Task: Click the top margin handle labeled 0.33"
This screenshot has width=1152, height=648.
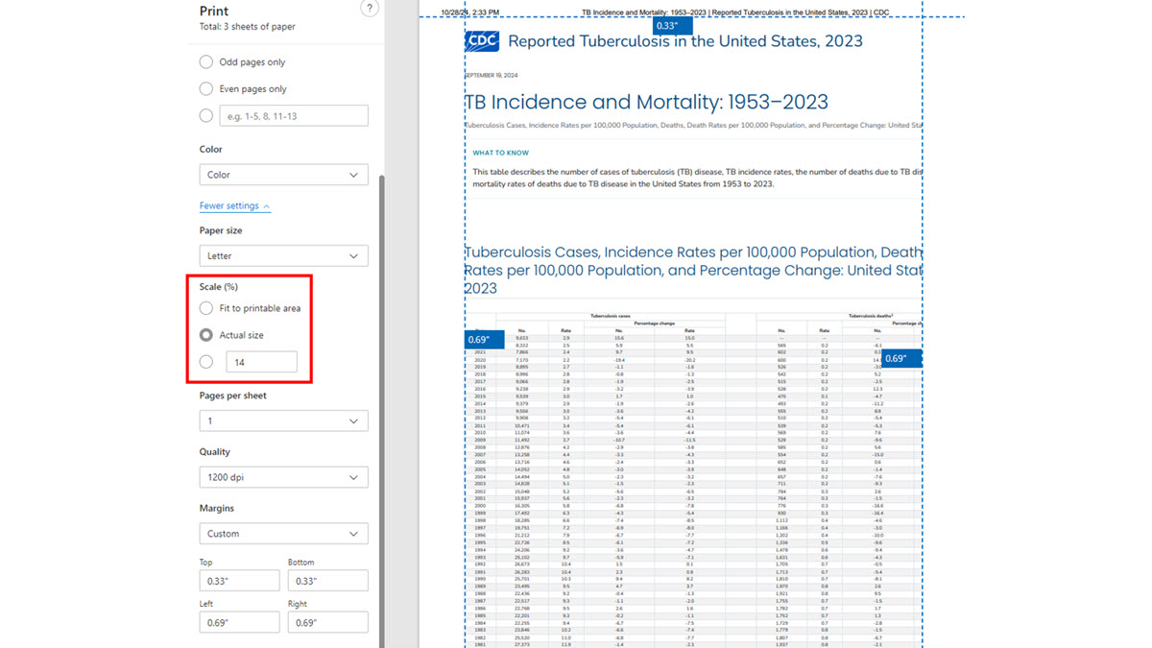Action: click(x=672, y=26)
